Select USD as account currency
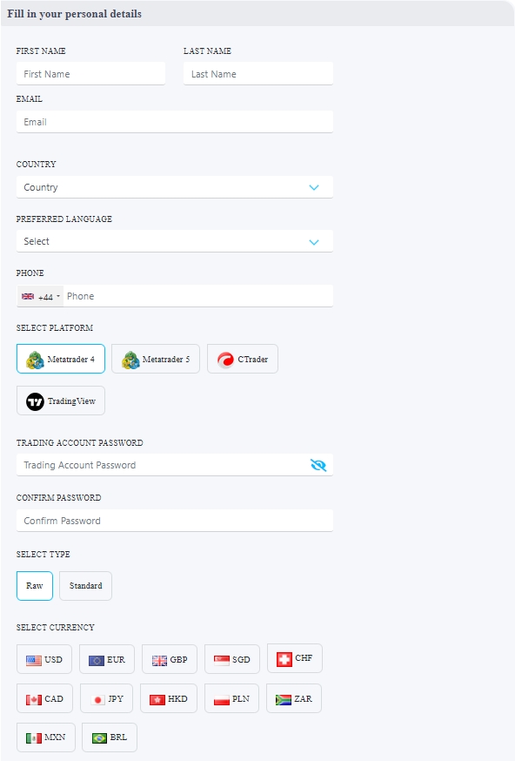The image size is (515, 761). pyautogui.click(x=44, y=659)
